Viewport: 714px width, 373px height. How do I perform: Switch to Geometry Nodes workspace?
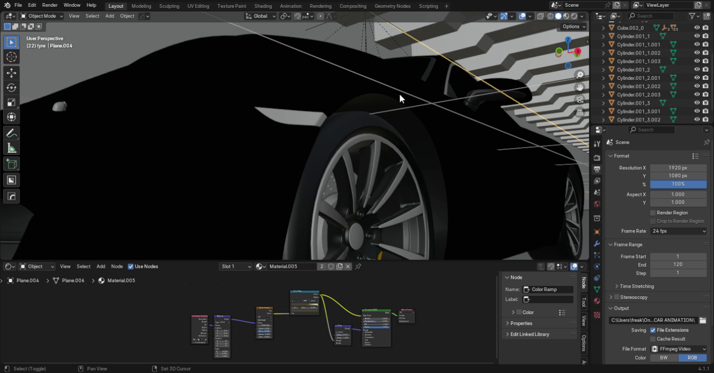tap(392, 6)
